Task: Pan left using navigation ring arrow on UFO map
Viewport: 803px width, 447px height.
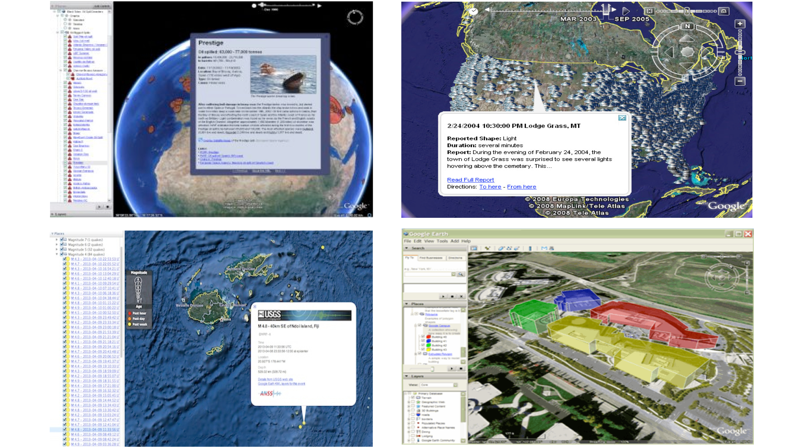Action: [669, 52]
